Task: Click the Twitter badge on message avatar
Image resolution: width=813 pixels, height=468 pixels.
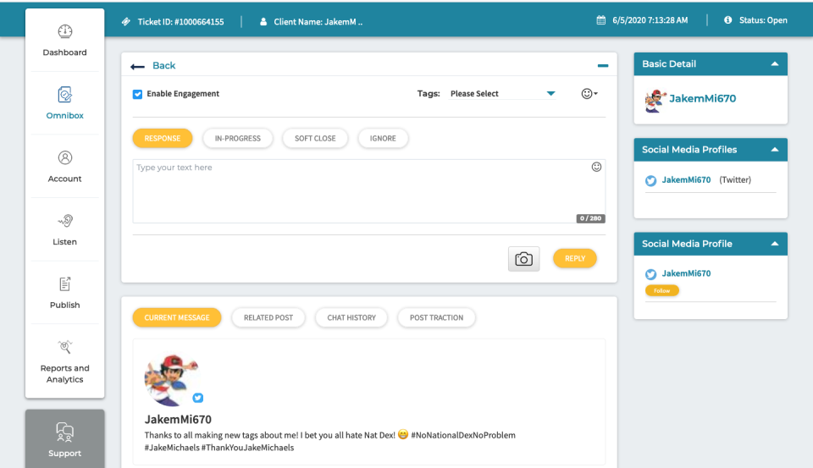Action: pos(198,398)
